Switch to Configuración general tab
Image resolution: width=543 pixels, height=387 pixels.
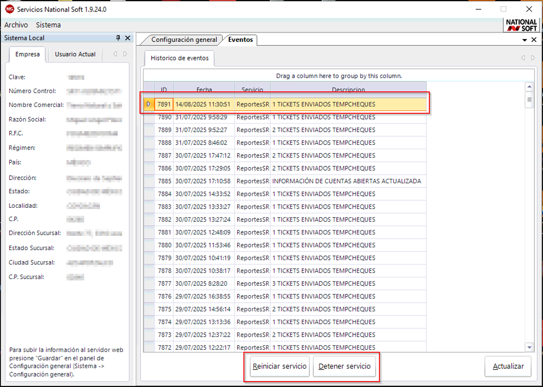[184, 40]
